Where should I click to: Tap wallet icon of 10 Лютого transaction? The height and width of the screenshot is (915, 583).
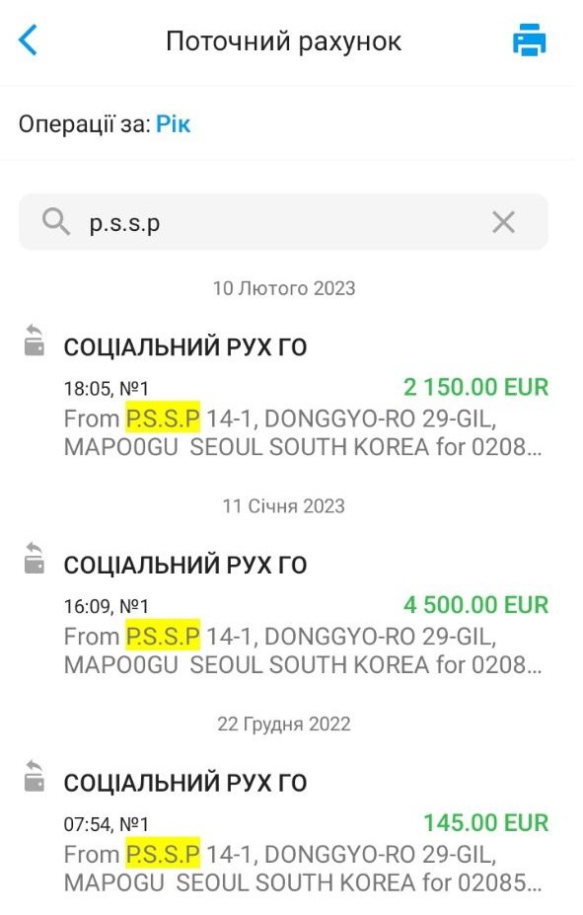35,341
